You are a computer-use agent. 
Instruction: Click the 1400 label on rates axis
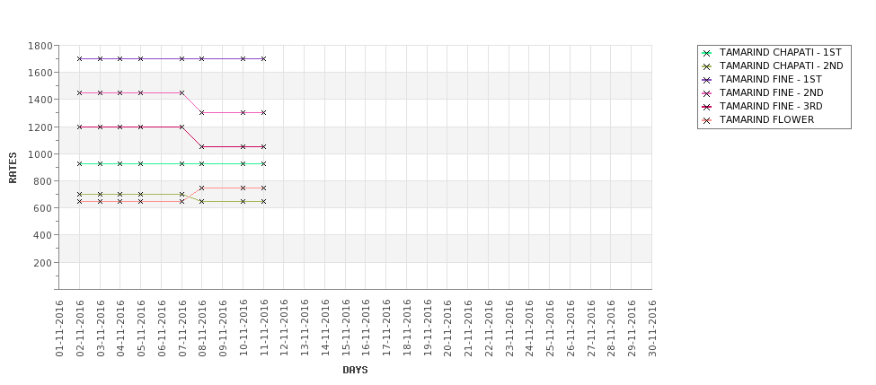(x=40, y=100)
